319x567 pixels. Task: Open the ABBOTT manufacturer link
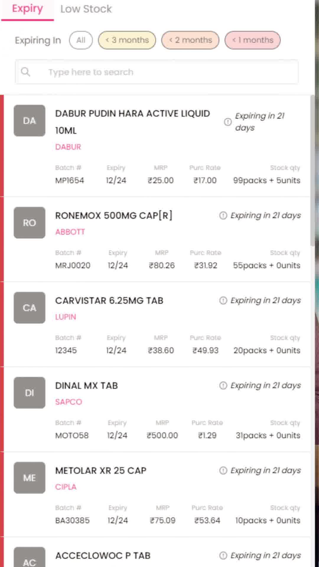click(70, 232)
